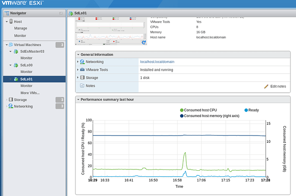Open the Monitor item under Host

click(20, 36)
